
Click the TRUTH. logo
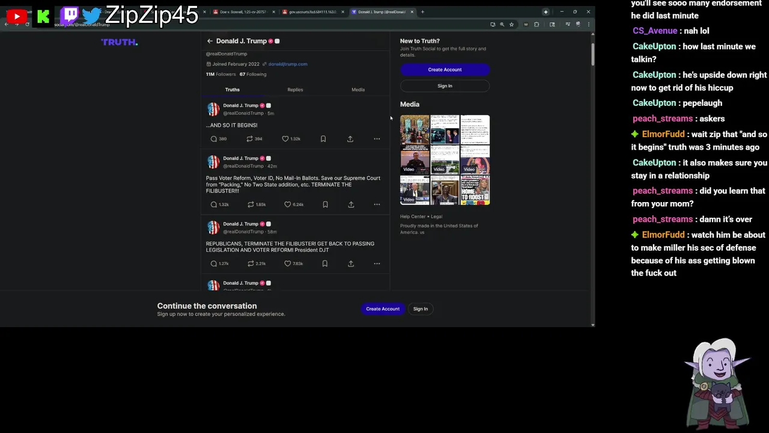click(120, 42)
